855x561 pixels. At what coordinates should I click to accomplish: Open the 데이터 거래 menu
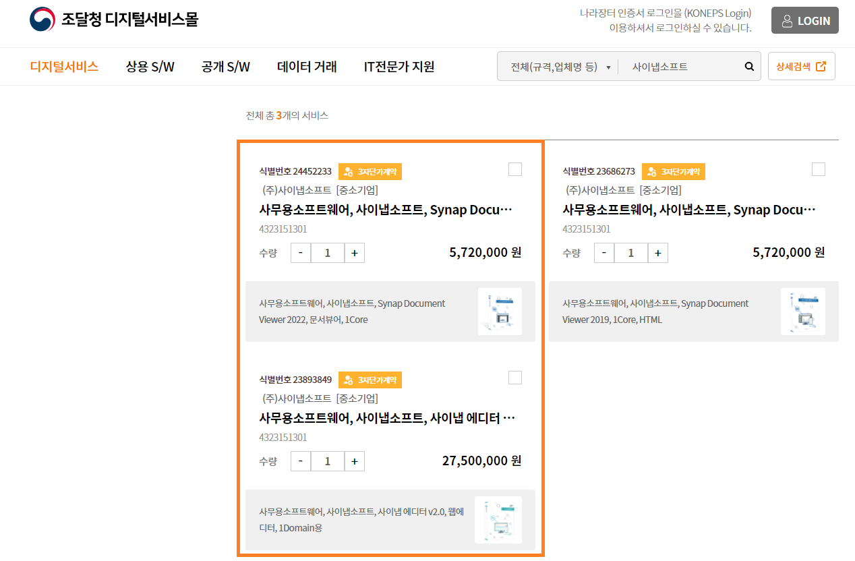(307, 67)
